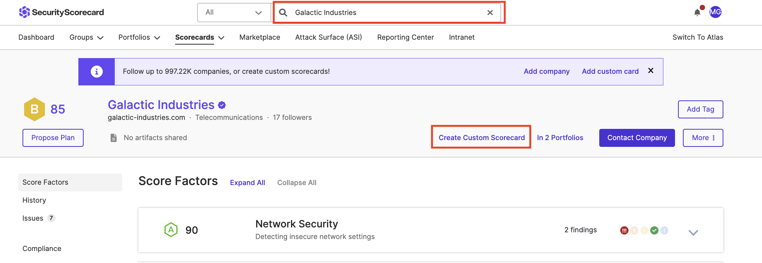Open Intranet menu item
Viewport: 762px width, 263px height.
(x=462, y=37)
